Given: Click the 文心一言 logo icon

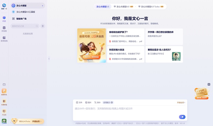Looking at the screenshot, I should pyautogui.click(x=4, y=5).
